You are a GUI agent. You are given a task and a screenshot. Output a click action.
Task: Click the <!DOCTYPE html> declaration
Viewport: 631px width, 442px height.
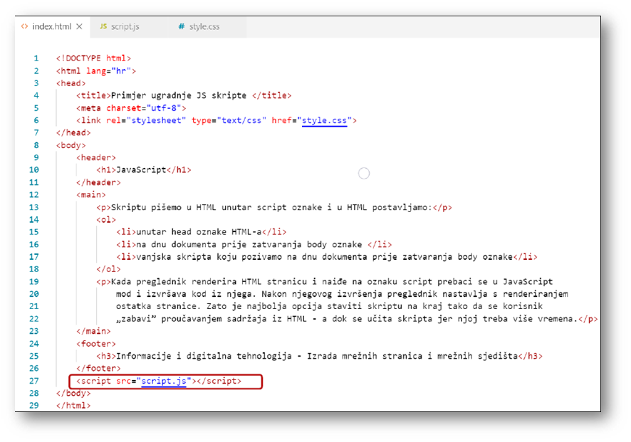(x=93, y=58)
